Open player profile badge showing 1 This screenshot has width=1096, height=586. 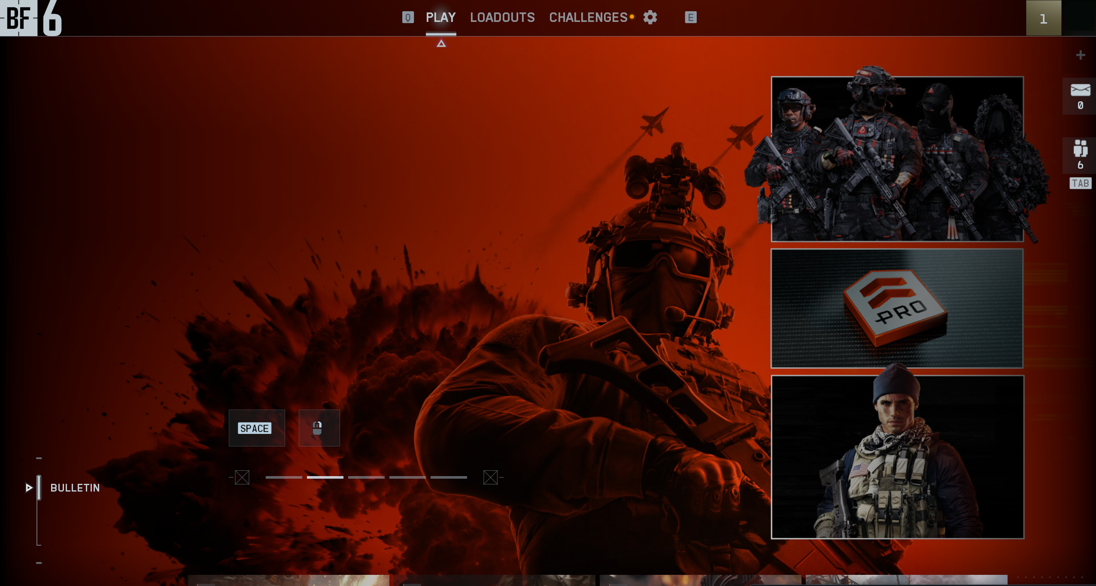click(x=1044, y=18)
